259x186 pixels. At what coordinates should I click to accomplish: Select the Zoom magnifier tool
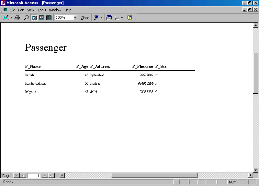click(26, 18)
